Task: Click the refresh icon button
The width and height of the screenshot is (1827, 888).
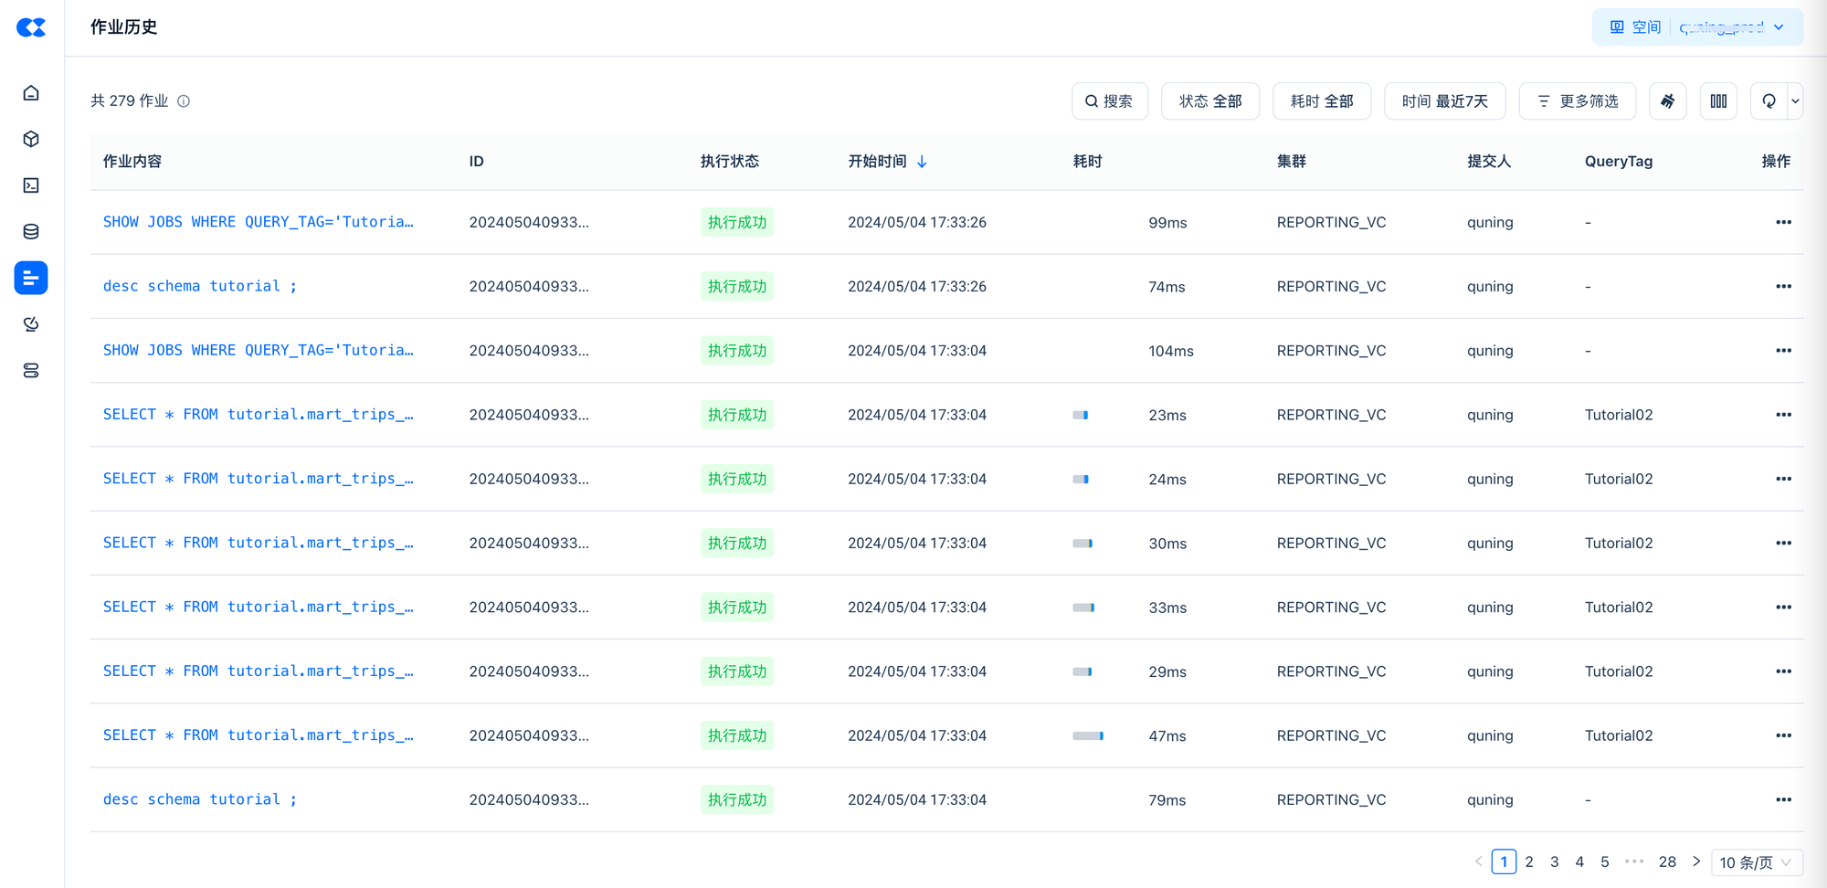Action: point(1769,101)
